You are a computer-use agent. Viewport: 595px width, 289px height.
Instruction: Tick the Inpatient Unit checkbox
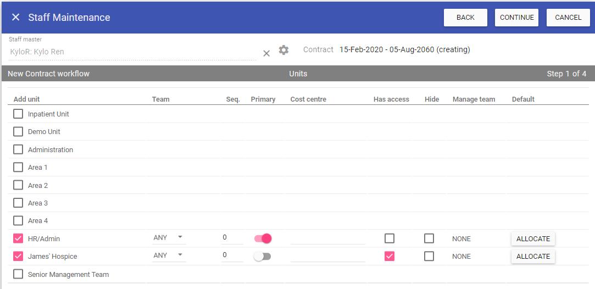(18, 114)
